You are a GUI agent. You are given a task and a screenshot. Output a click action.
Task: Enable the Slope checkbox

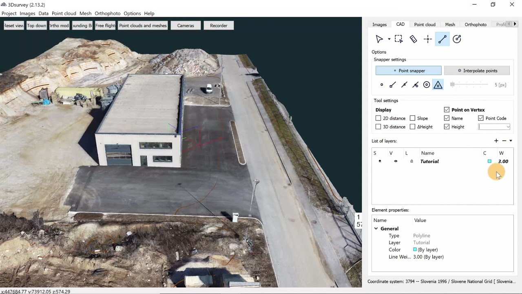click(x=412, y=118)
